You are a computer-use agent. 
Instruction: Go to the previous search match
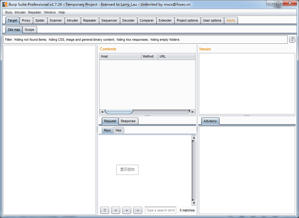pos(115,210)
